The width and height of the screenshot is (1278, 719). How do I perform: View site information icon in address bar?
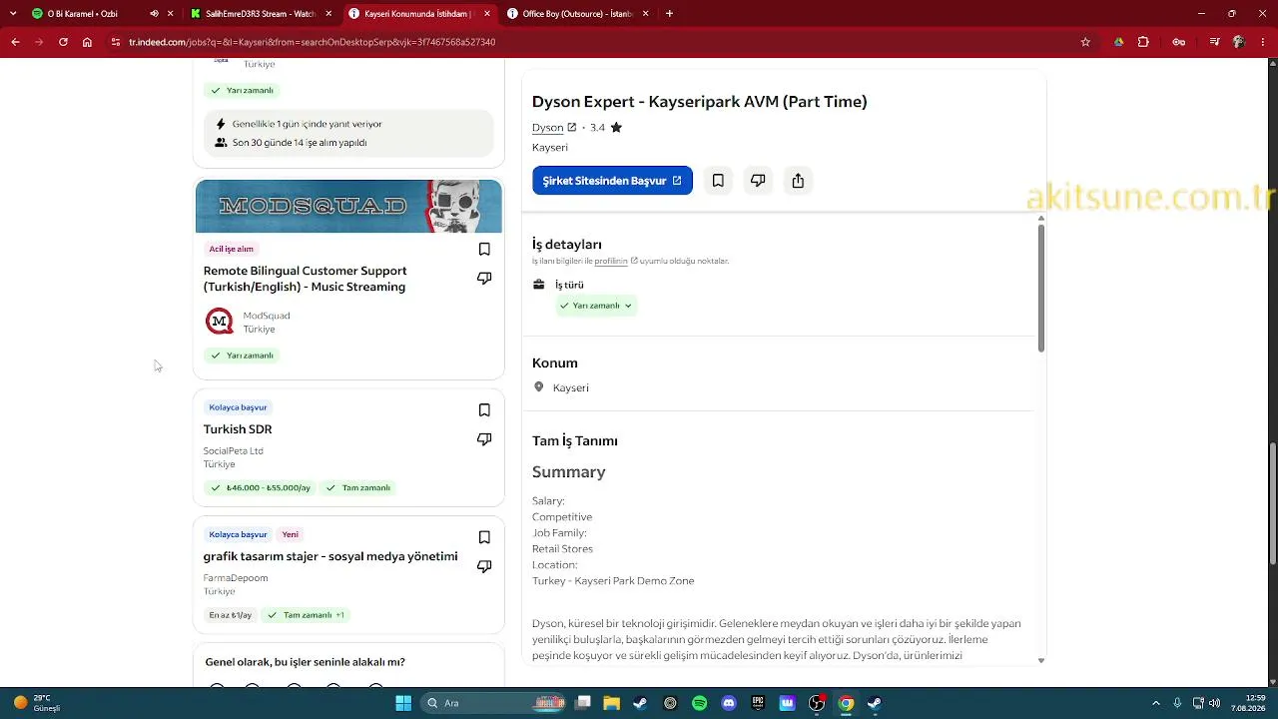[x=116, y=42]
